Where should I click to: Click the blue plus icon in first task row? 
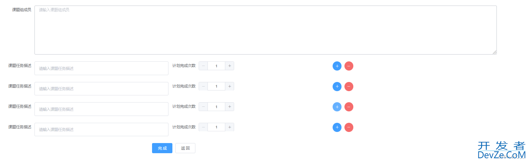(x=337, y=66)
